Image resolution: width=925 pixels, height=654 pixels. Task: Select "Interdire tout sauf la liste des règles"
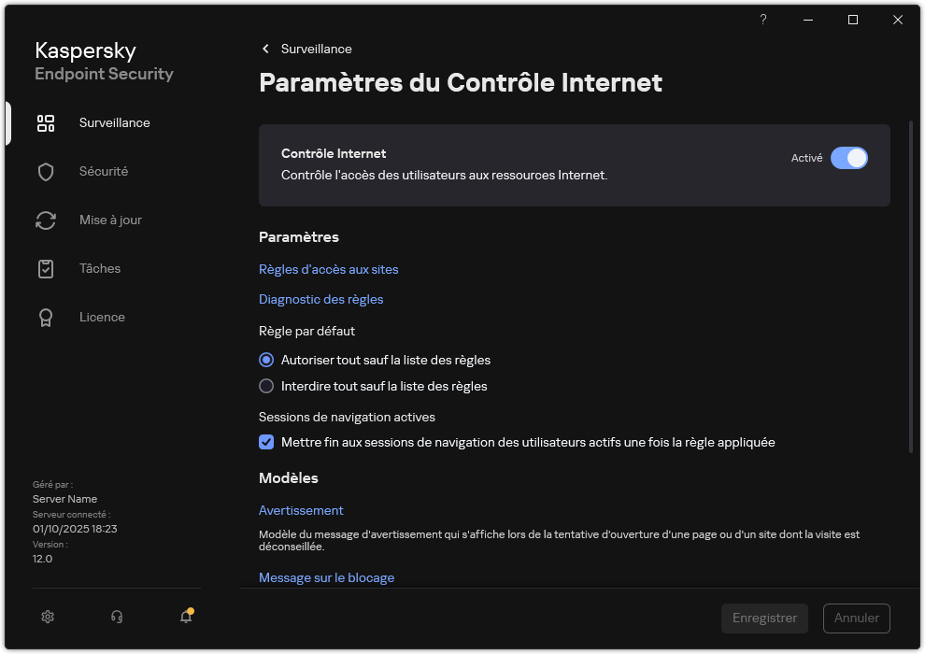(266, 386)
